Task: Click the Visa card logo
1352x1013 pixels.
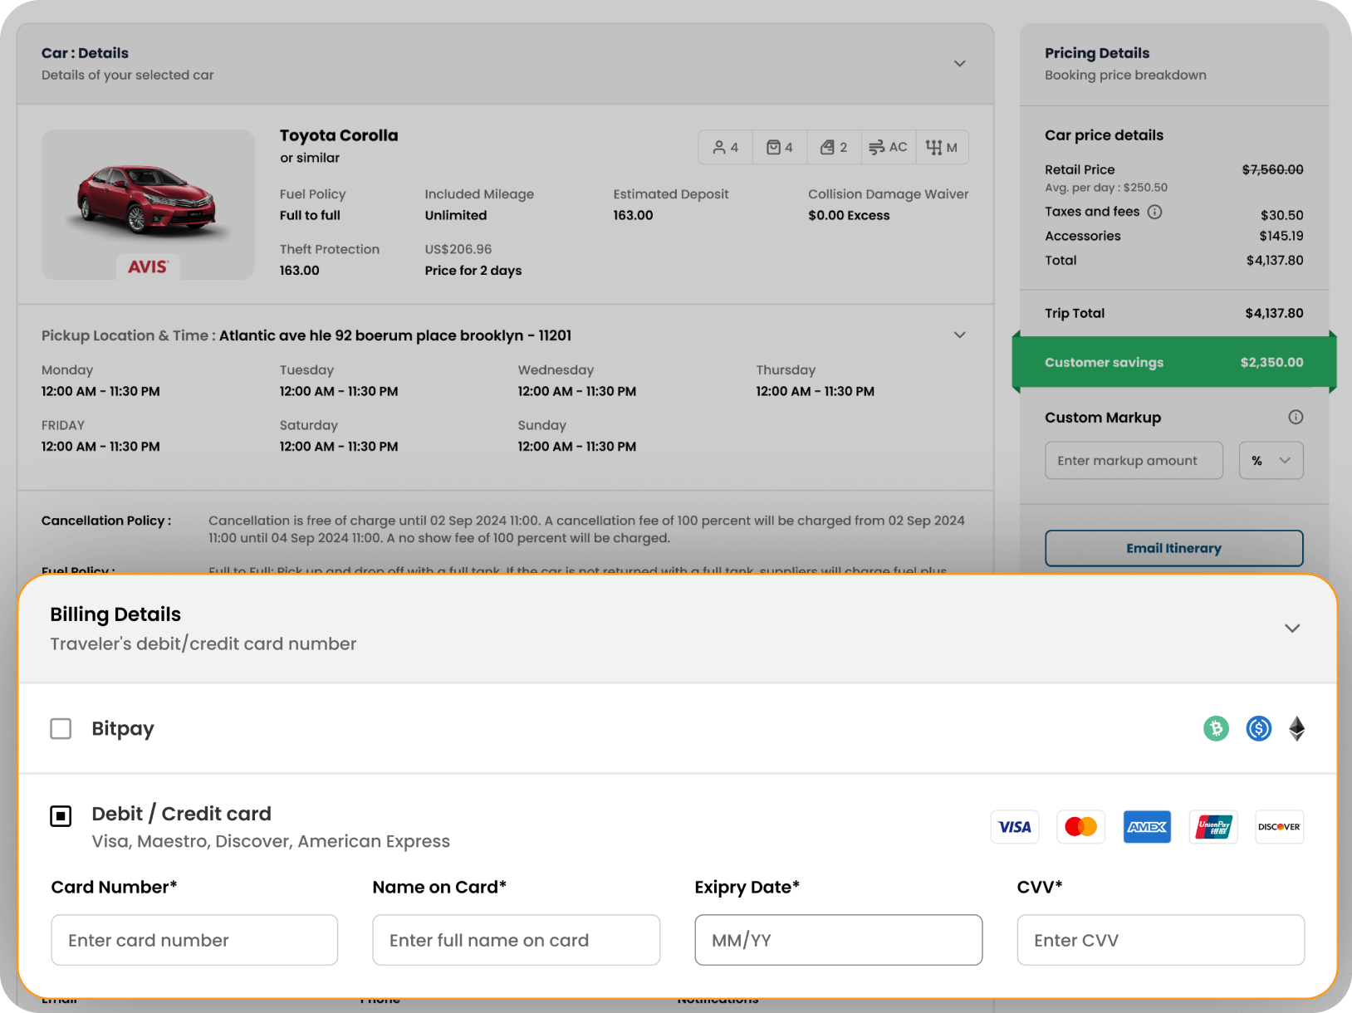Action: click(1014, 827)
